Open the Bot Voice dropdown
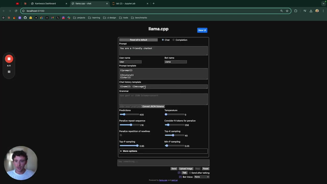 pos(202,177)
